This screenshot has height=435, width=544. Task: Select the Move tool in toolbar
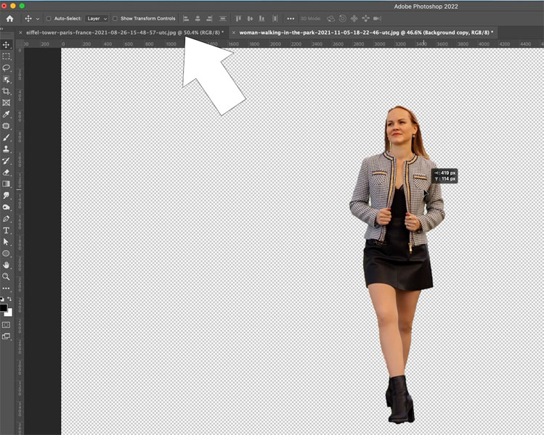(7, 45)
